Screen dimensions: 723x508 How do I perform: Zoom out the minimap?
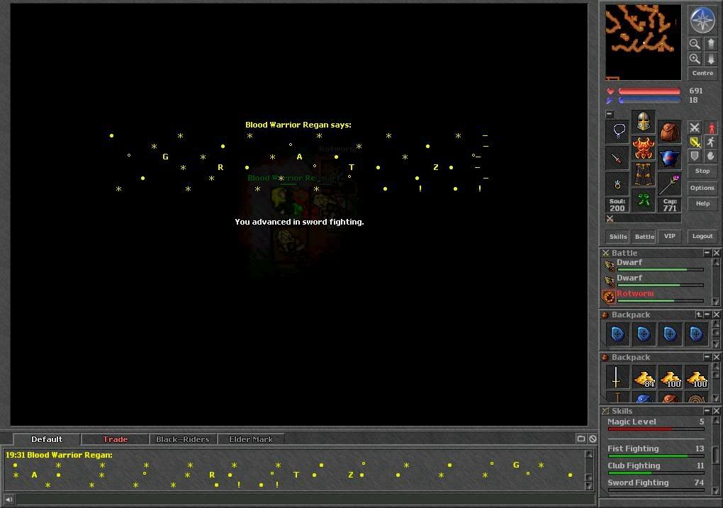pos(695,44)
